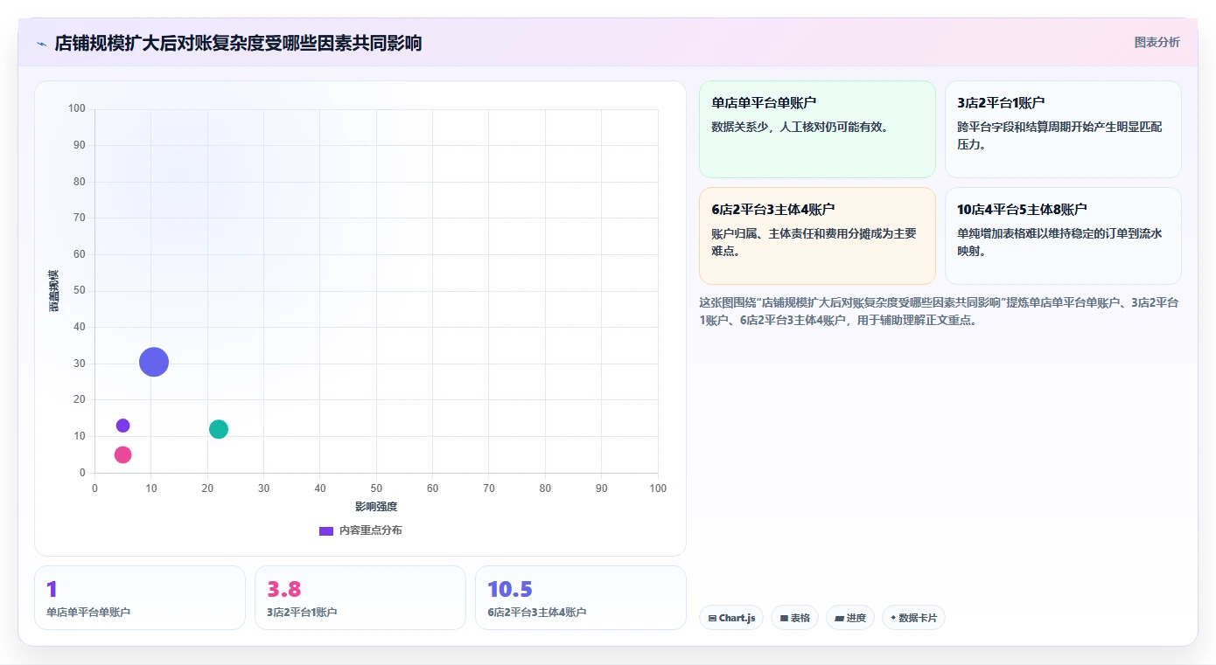
Task: Click the small purple bubble in chart
Action: click(123, 426)
